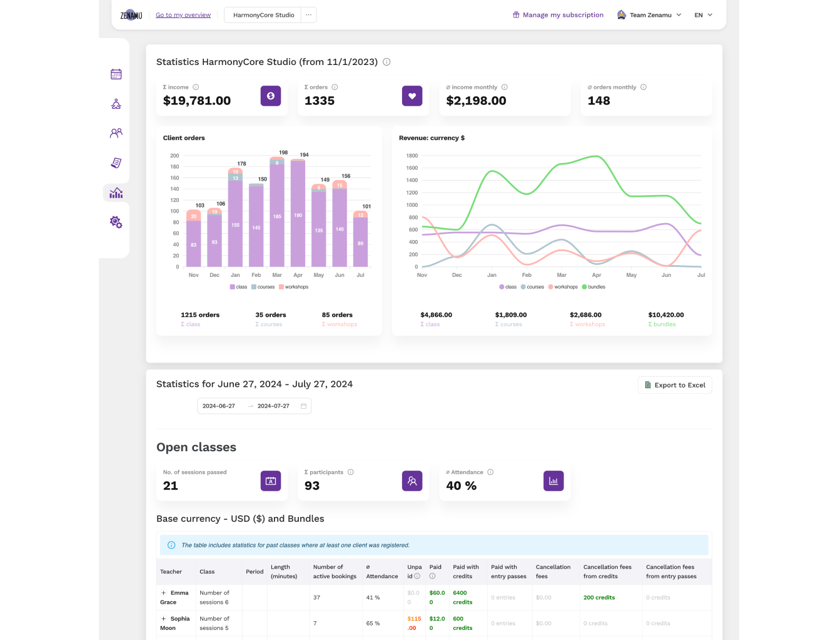
Task: Toggle class series in Client orders legend
Action: 238,287
